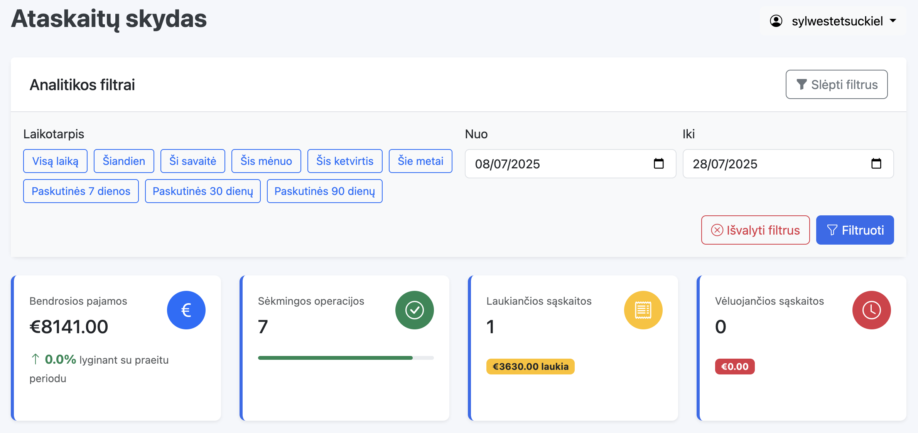The height and width of the screenshot is (433, 918).
Task: Click the red €0.00 badge
Action: (734, 366)
